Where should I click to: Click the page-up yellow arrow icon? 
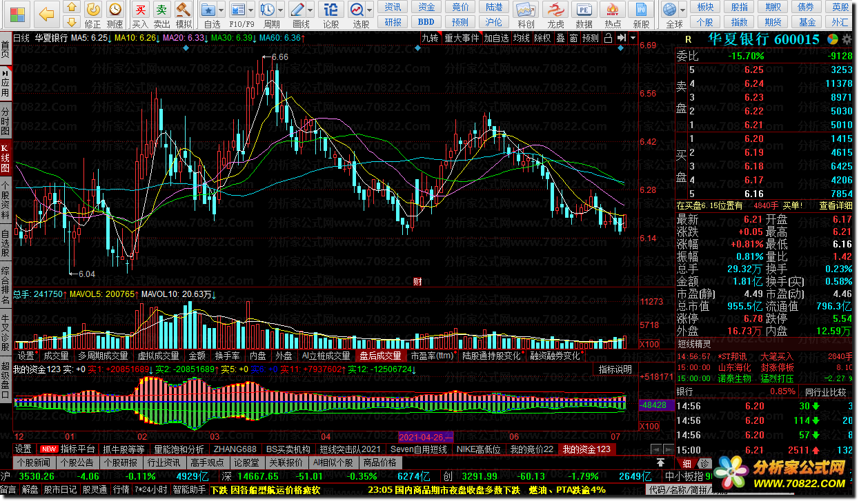pyautogui.click(x=72, y=8)
